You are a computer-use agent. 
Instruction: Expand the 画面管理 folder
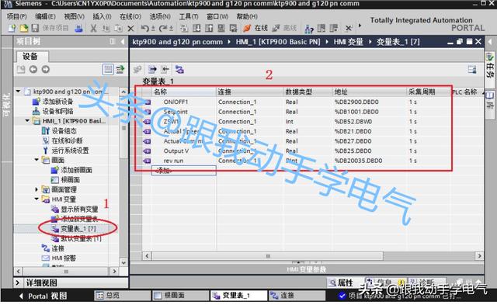pyautogui.click(x=36, y=189)
